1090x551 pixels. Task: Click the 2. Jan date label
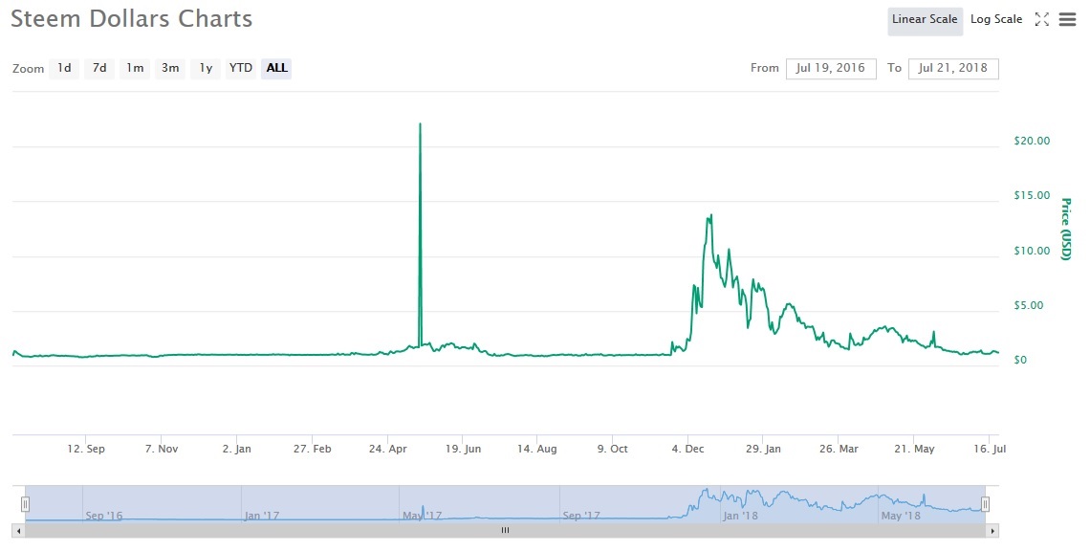tap(236, 449)
